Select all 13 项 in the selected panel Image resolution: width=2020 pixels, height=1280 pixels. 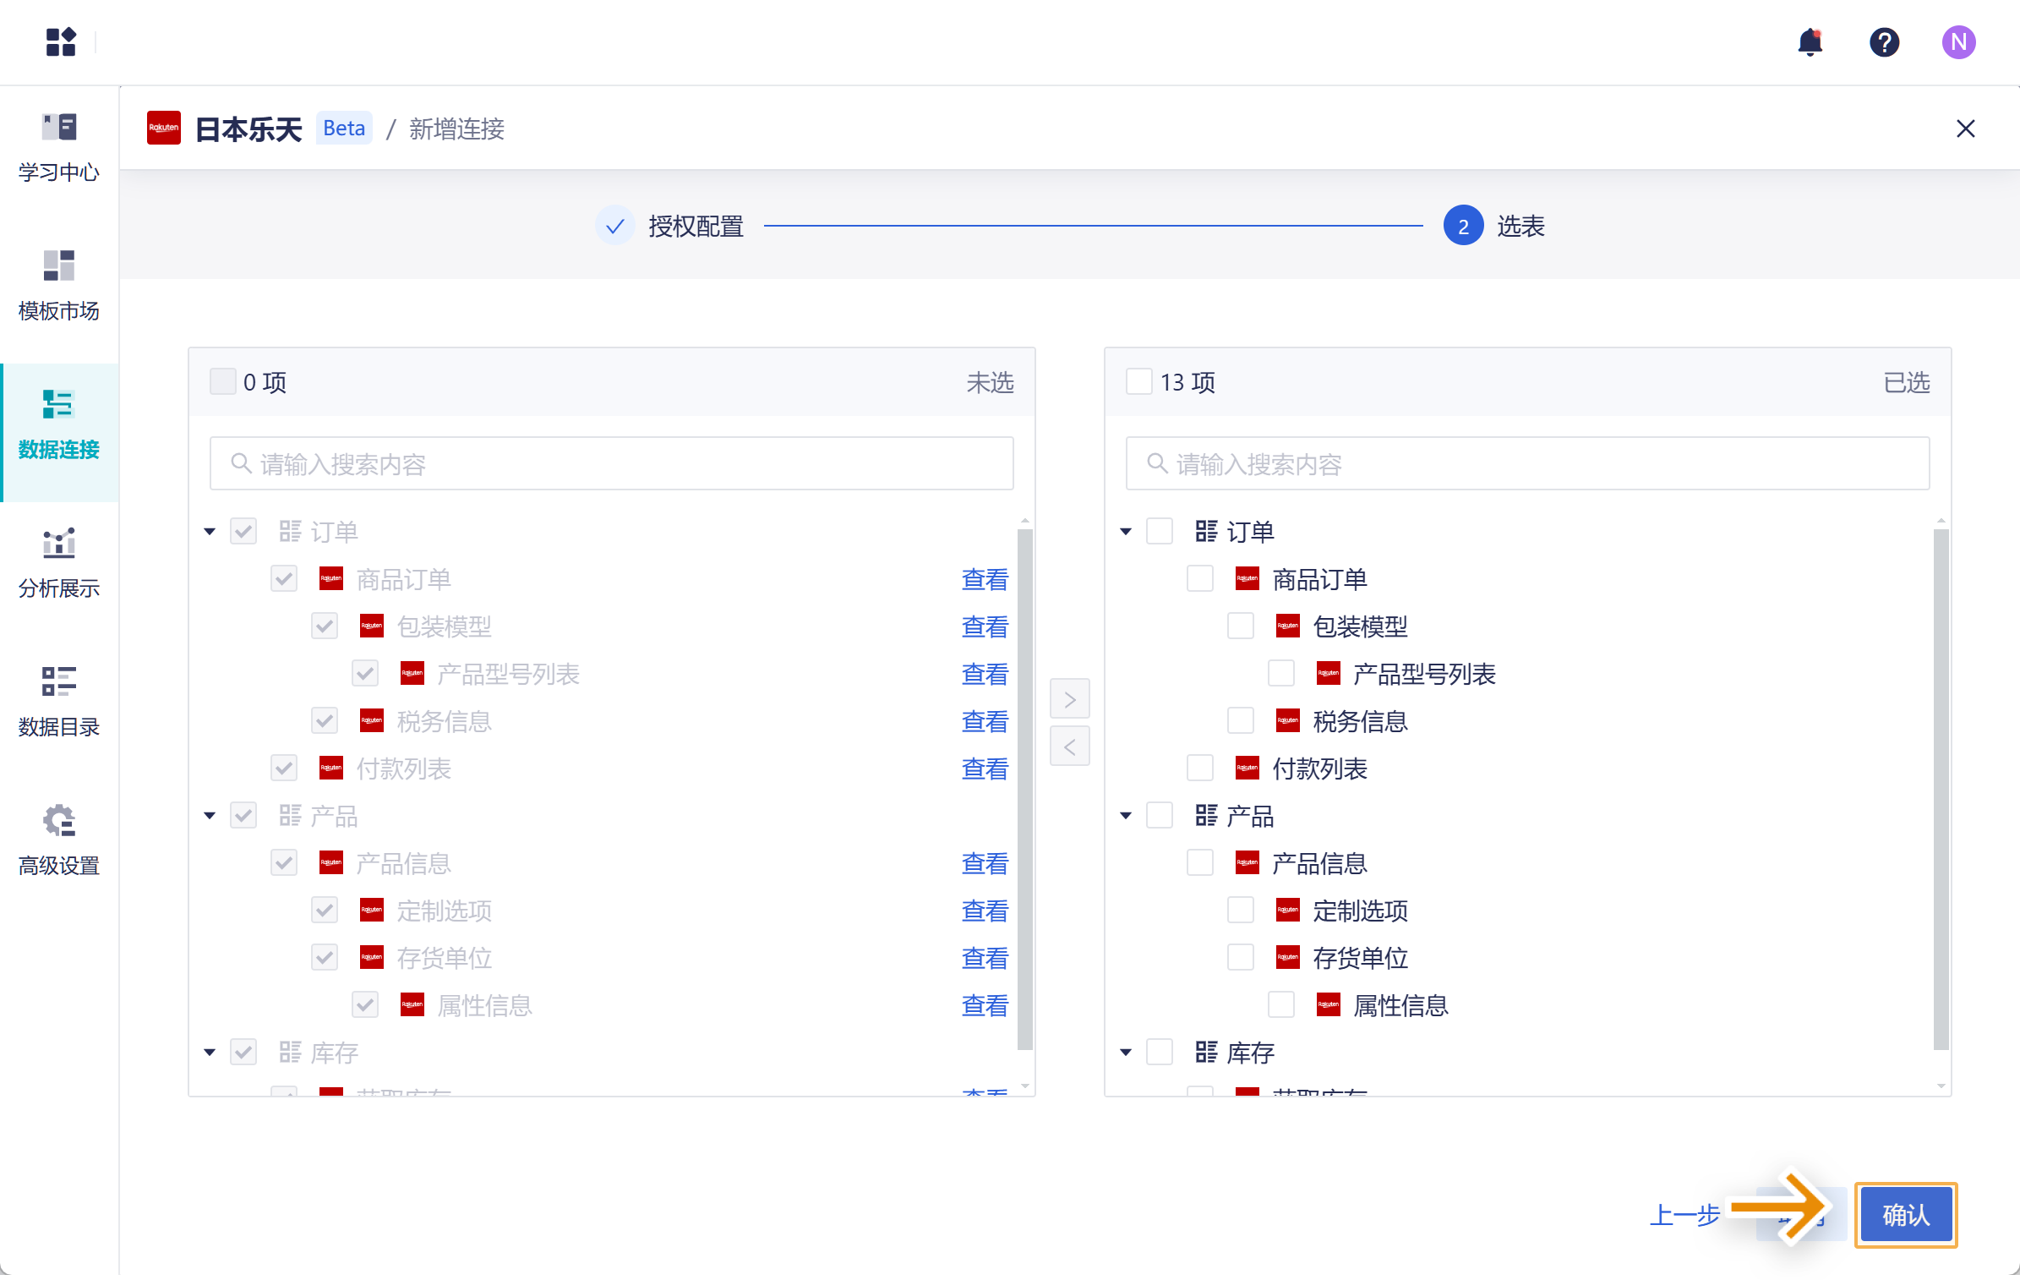1138,382
